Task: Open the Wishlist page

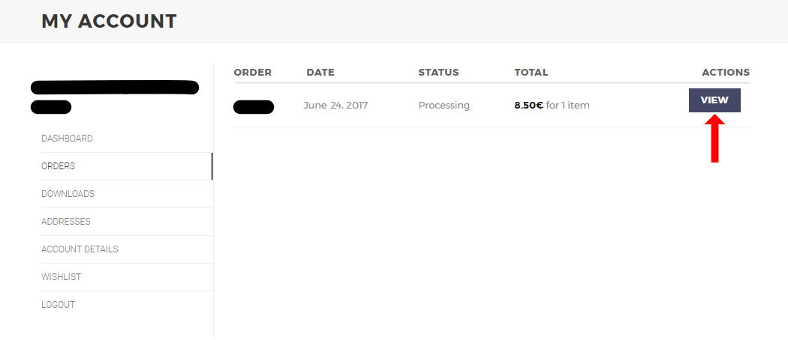Action: [61, 277]
